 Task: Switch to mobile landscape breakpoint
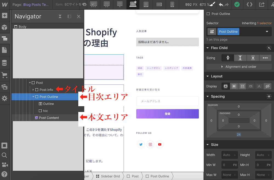[159, 4]
